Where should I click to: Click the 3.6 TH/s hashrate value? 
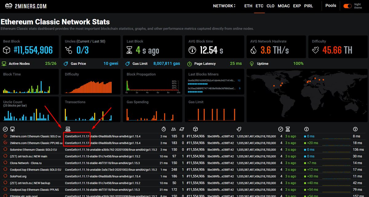(276, 50)
